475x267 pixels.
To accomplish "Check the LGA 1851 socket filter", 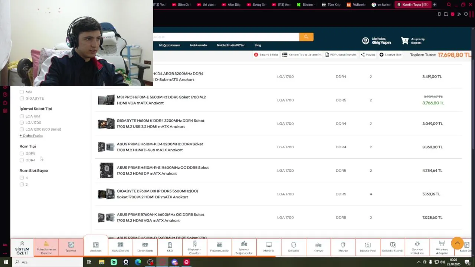I will tap(22, 116).
